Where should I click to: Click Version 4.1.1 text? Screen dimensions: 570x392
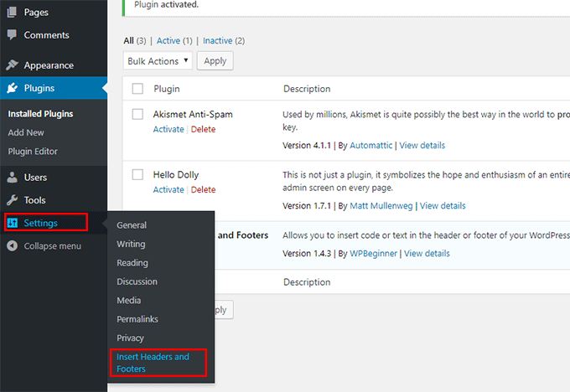pos(307,145)
